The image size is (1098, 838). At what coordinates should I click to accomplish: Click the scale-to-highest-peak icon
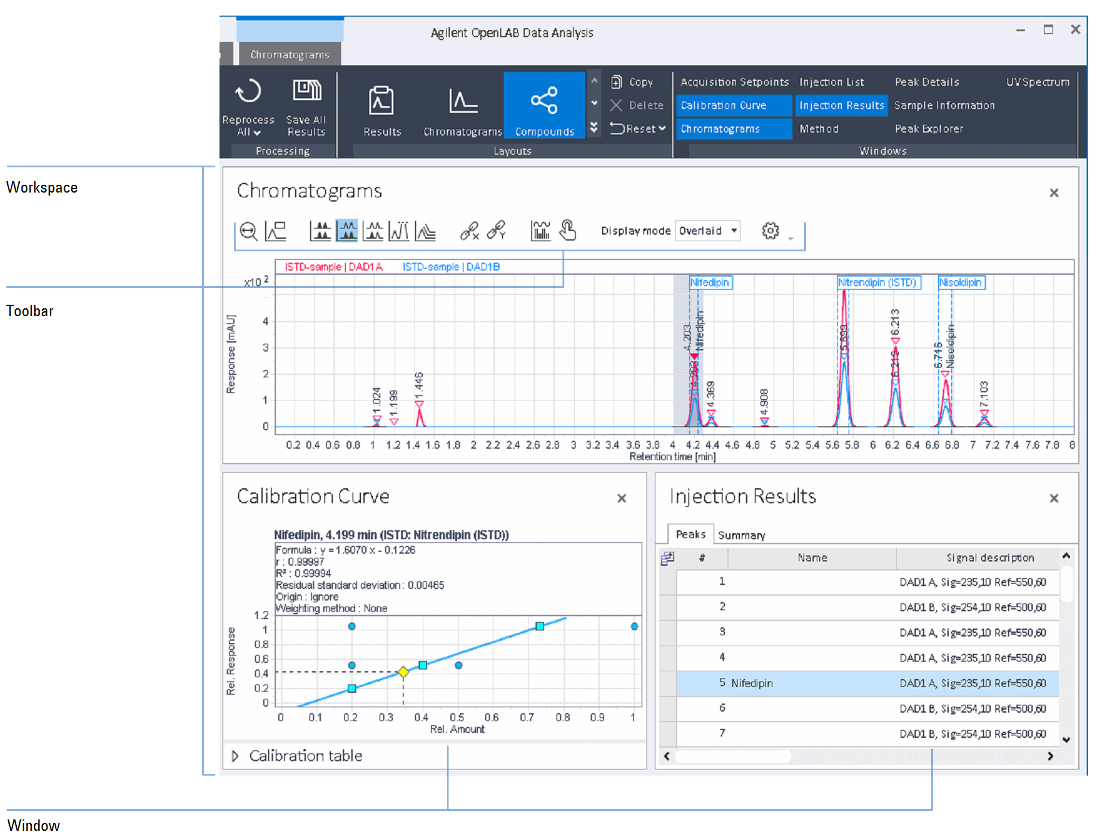pyautogui.click(x=399, y=231)
